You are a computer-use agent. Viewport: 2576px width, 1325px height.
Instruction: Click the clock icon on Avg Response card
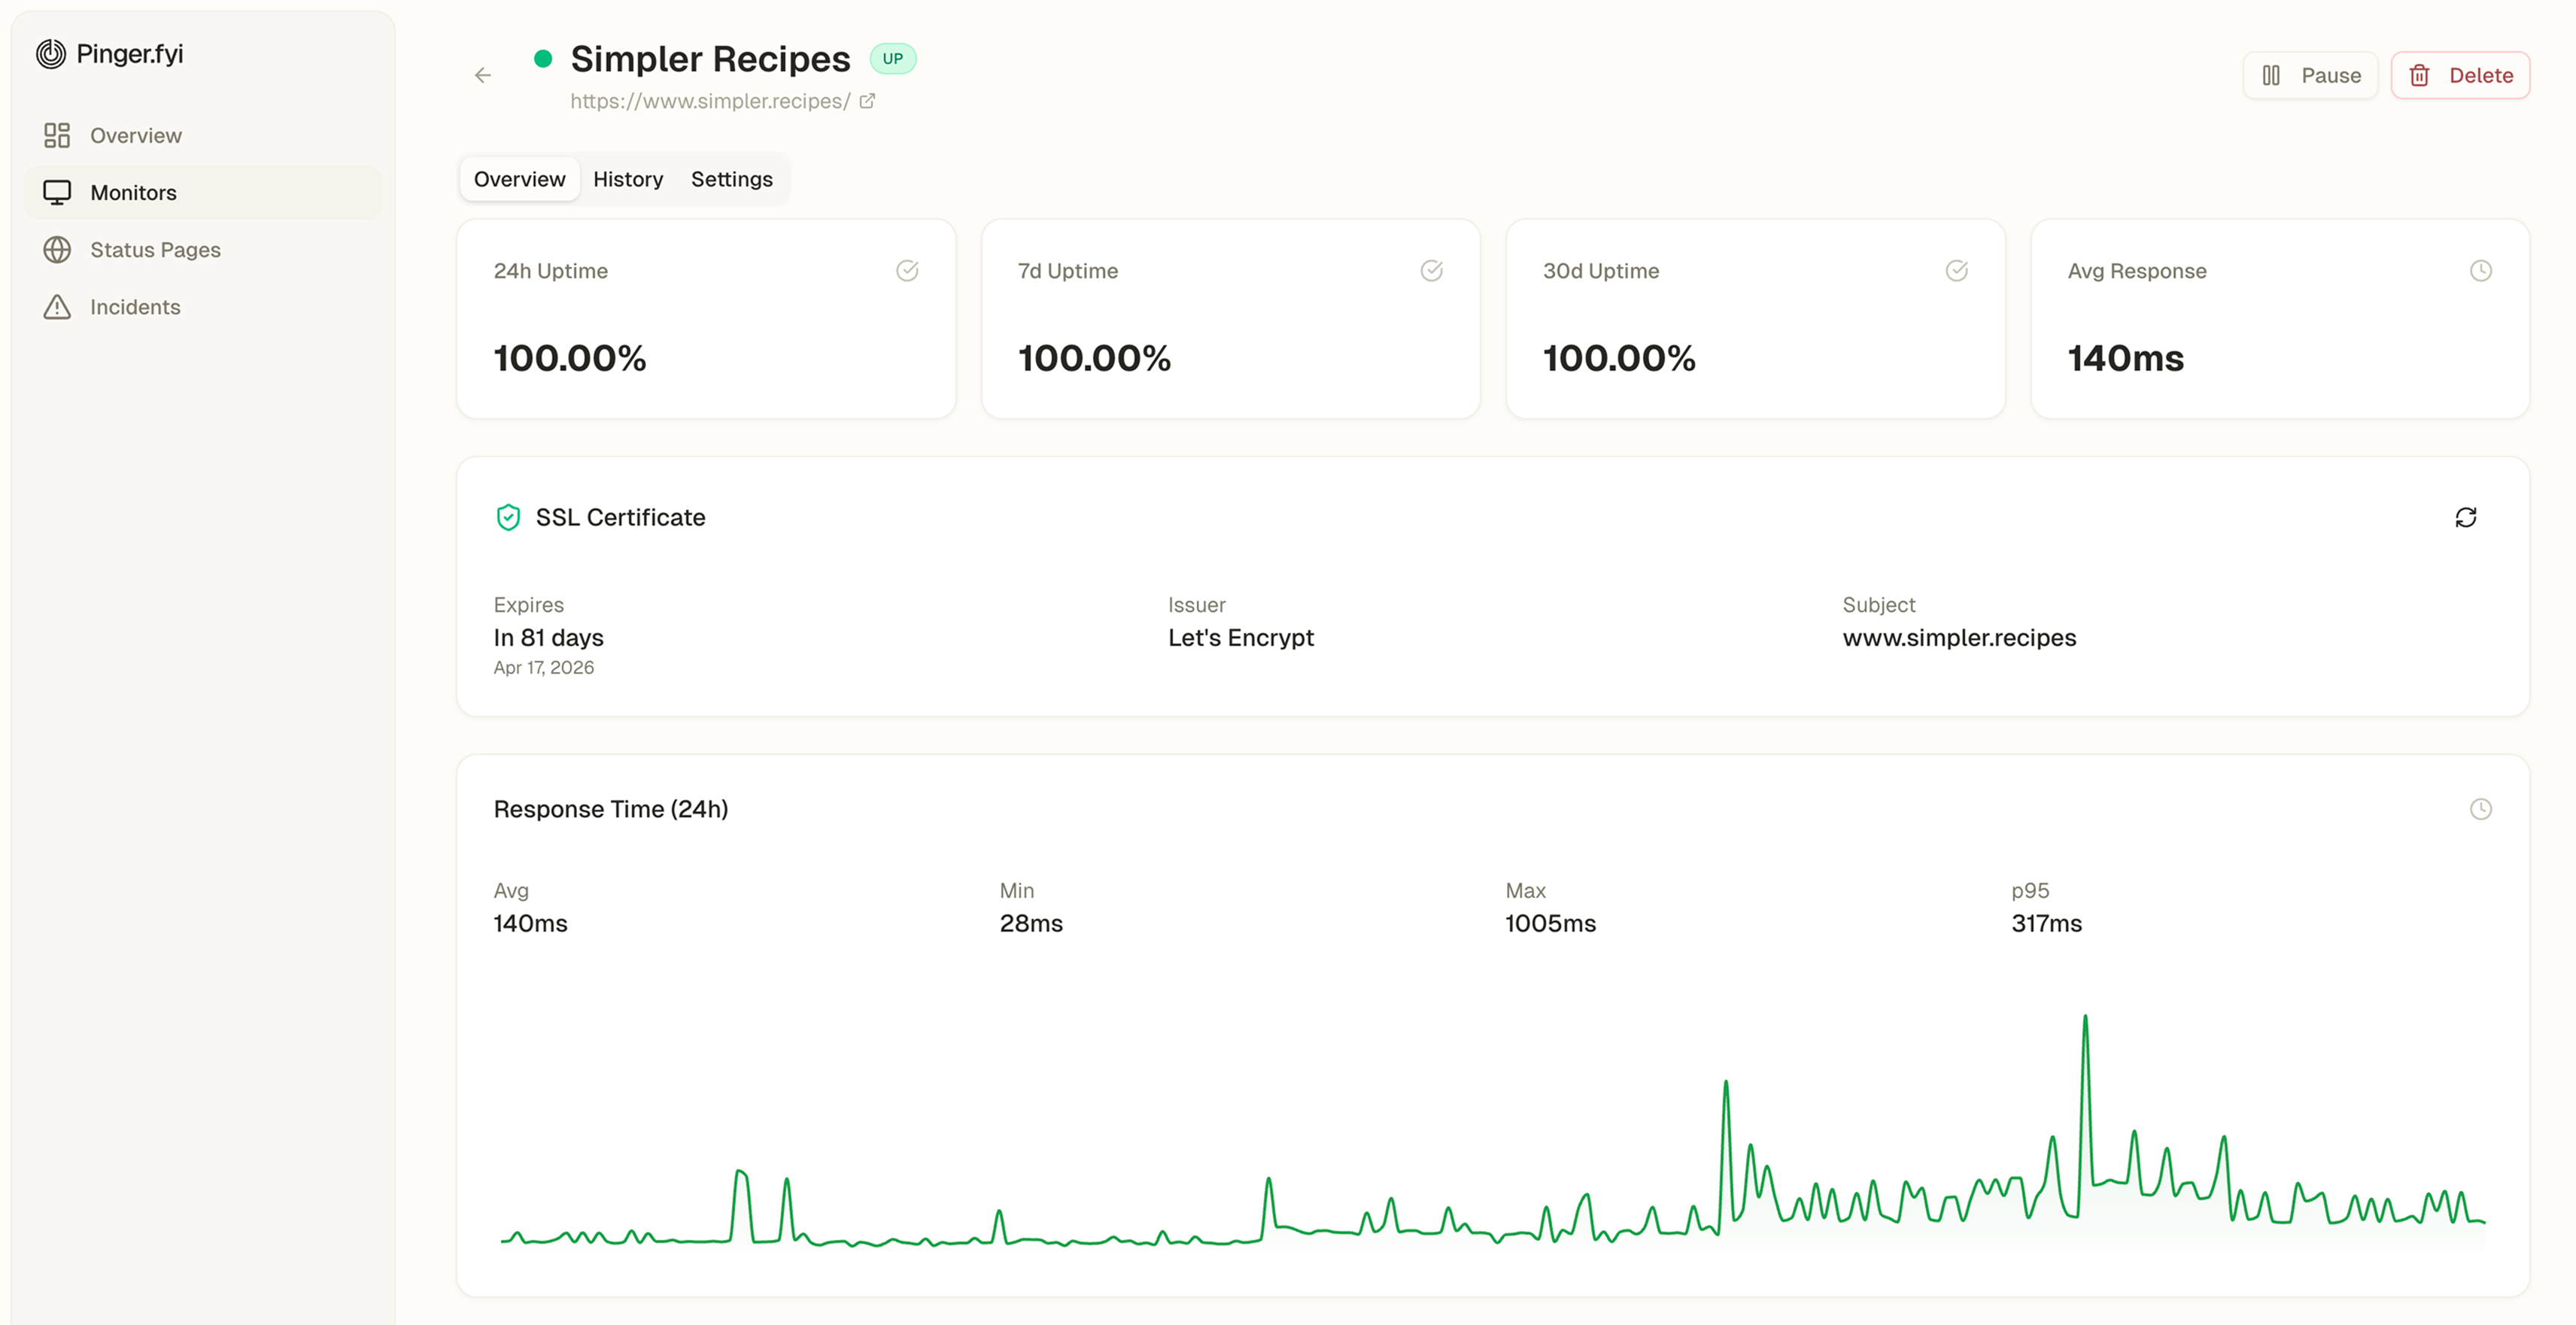click(x=2481, y=270)
